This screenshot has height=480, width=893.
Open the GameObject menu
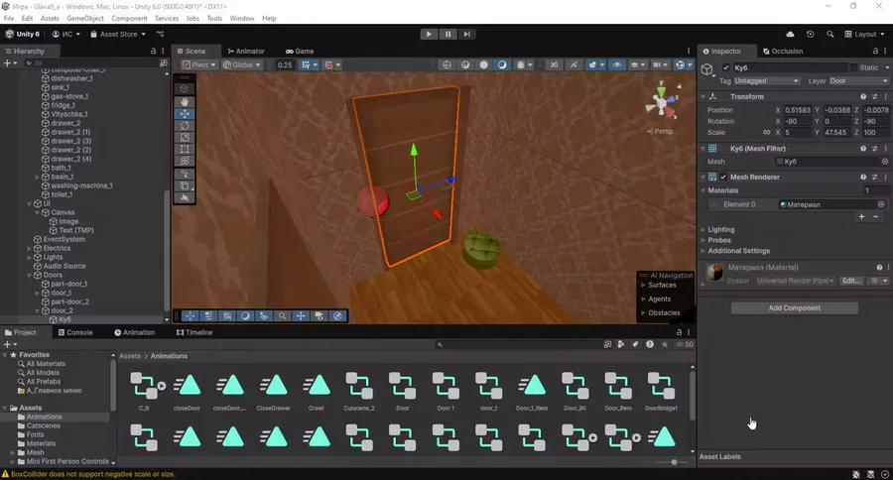point(85,18)
